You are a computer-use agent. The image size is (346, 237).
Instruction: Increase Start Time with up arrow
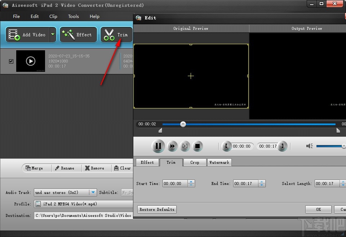pyautogui.click(x=191, y=182)
